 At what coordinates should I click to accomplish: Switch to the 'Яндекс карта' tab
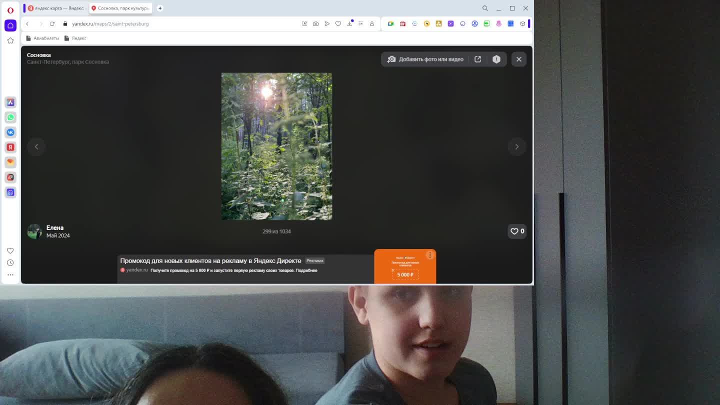56,8
